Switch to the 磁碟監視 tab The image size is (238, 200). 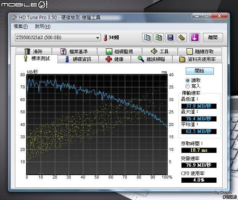pyautogui.click(x=120, y=51)
